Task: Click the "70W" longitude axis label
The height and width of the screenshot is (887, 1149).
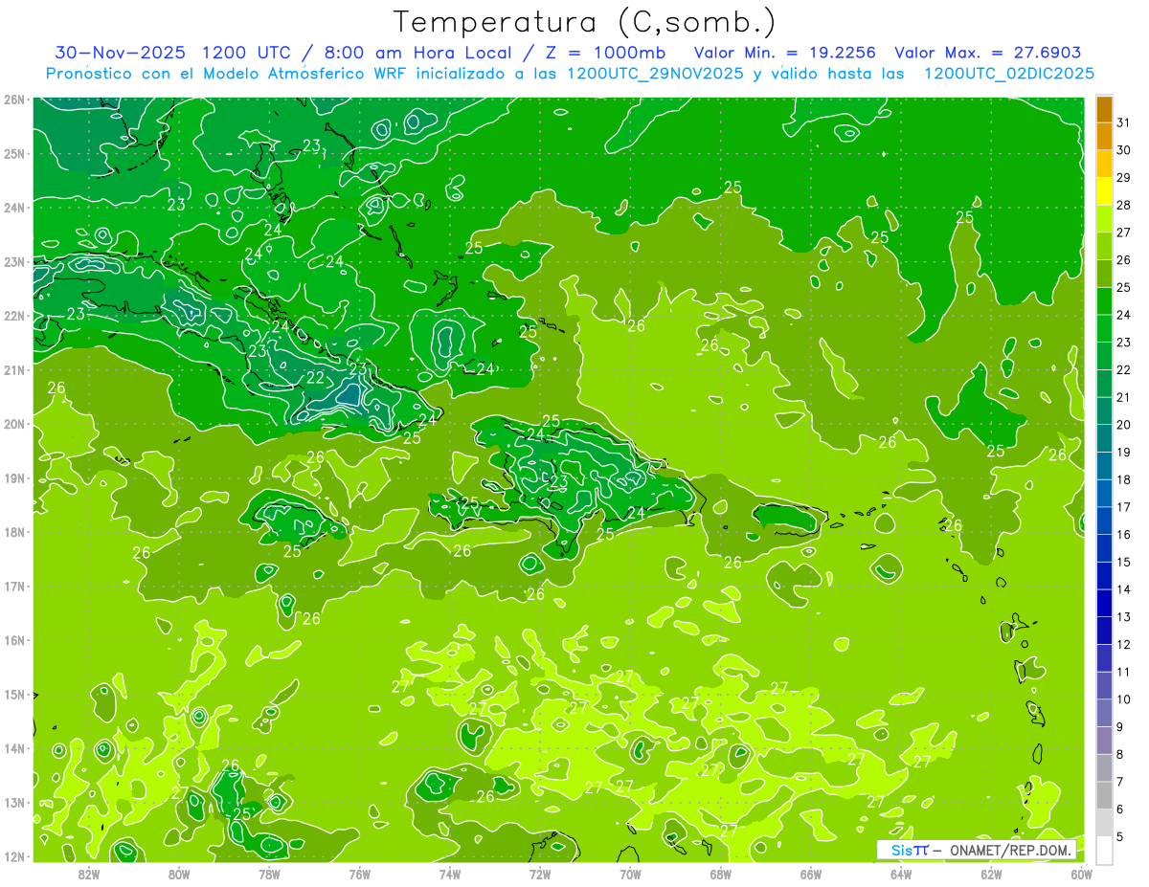Action: point(630,874)
